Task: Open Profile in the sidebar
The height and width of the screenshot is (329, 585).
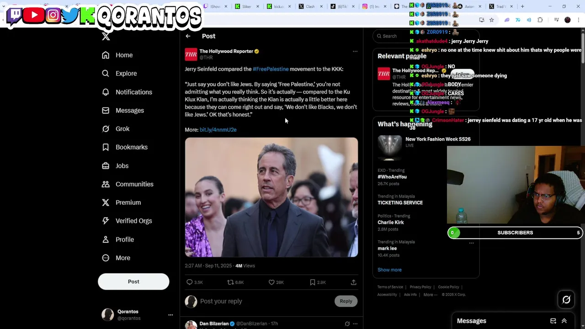Action: 118,239
